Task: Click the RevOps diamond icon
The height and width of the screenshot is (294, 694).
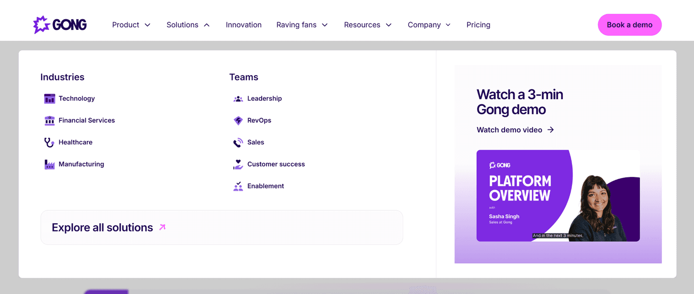Action: (238, 121)
